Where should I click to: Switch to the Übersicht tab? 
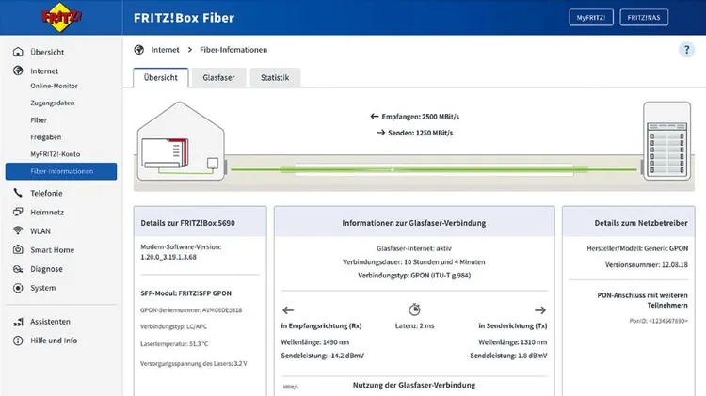(x=161, y=77)
